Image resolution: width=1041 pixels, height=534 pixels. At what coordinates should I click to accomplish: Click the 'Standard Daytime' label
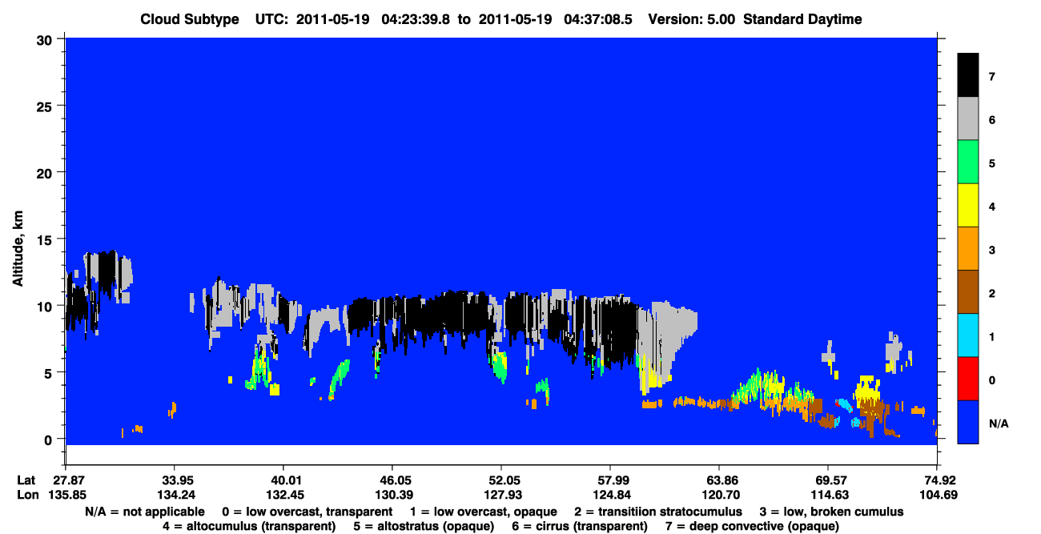click(802, 19)
